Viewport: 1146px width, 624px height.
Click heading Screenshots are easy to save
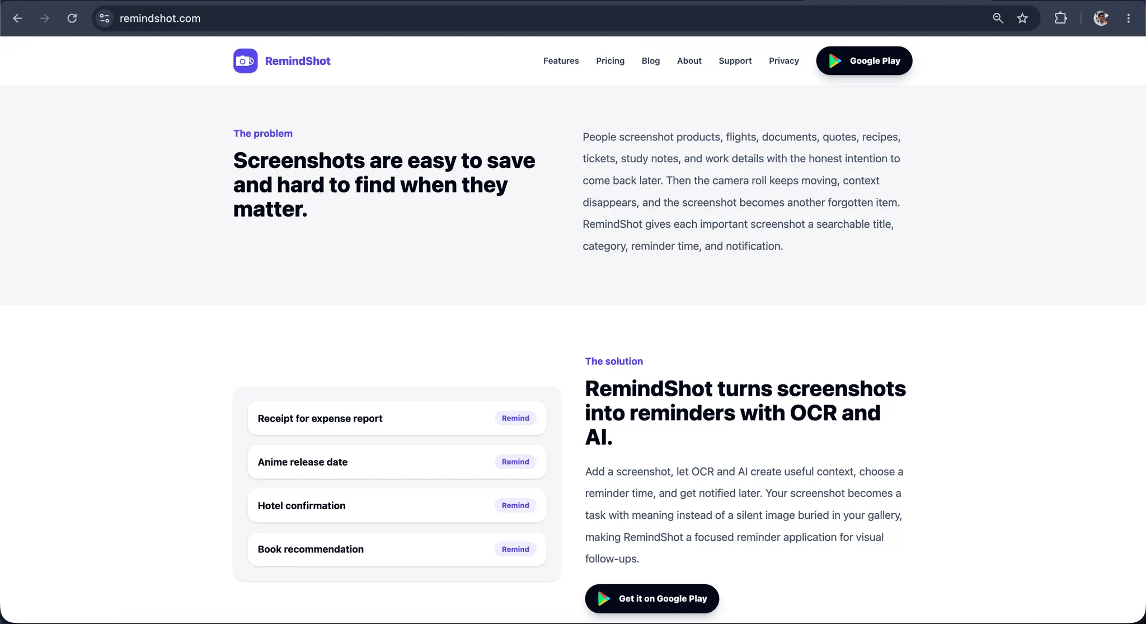click(384, 185)
